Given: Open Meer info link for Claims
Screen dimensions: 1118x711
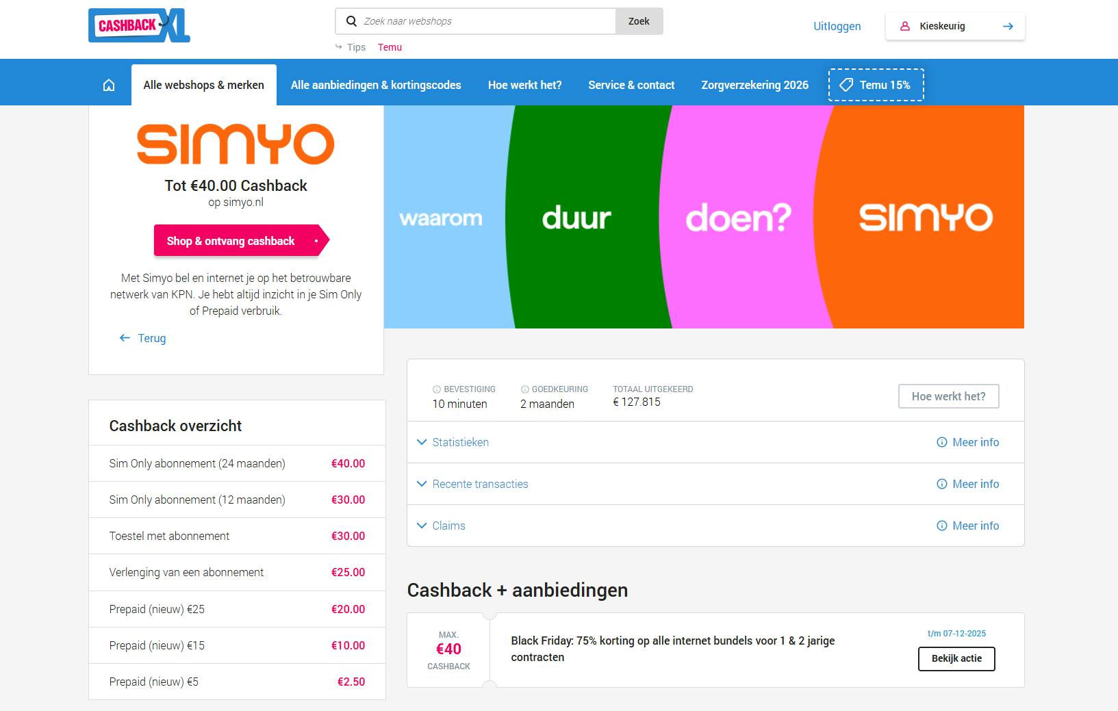Looking at the screenshot, I should point(976,526).
